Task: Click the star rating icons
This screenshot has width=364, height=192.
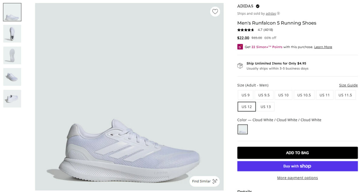Action: tap(246, 30)
